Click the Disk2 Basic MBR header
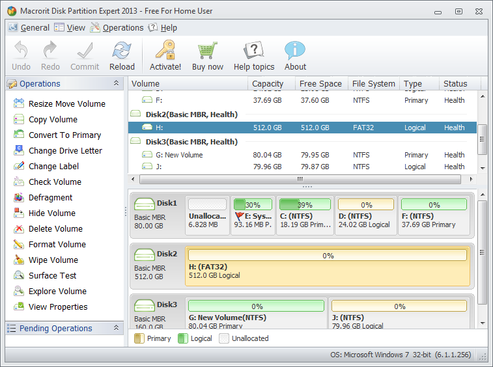 [x=157, y=266]
